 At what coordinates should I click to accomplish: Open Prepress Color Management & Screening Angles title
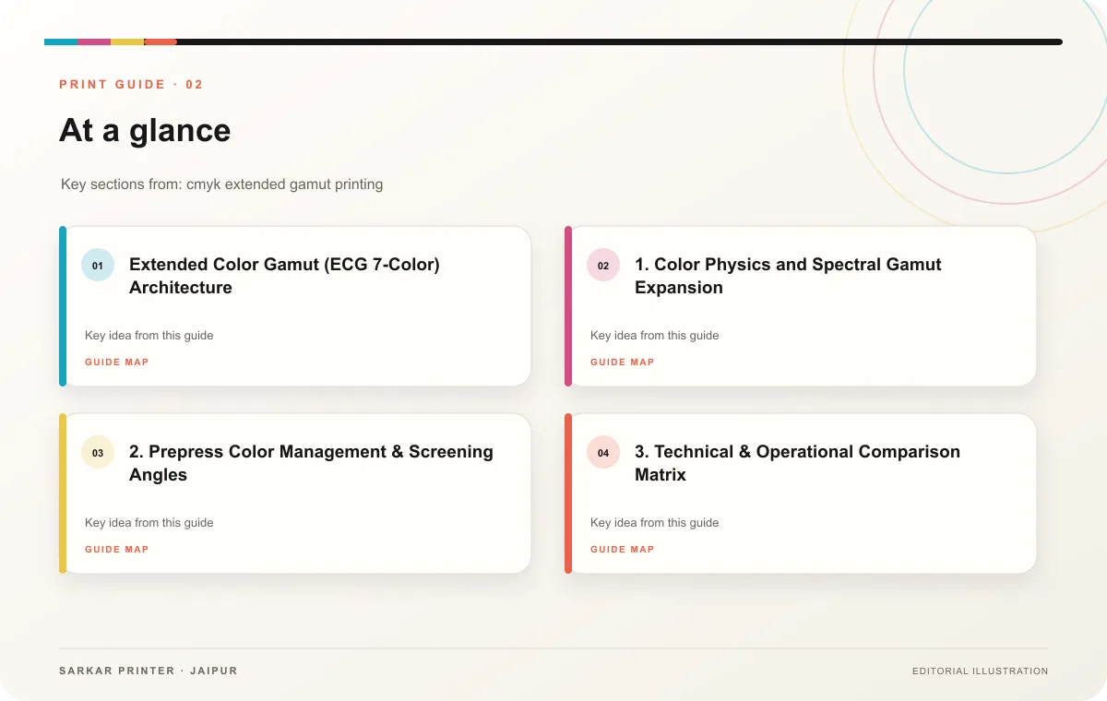tap(311, 463)
